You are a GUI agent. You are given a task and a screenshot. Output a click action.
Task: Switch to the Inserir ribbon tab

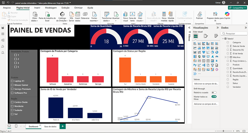click(37, 8)
